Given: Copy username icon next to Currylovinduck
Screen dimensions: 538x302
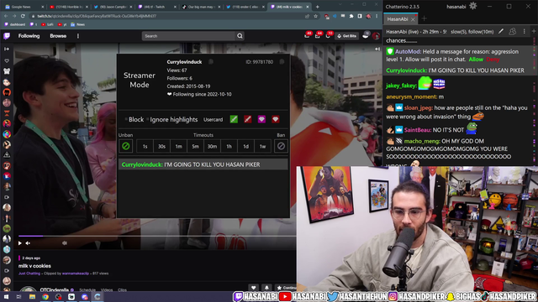Looking at the screenshot, I should point(211,61).
